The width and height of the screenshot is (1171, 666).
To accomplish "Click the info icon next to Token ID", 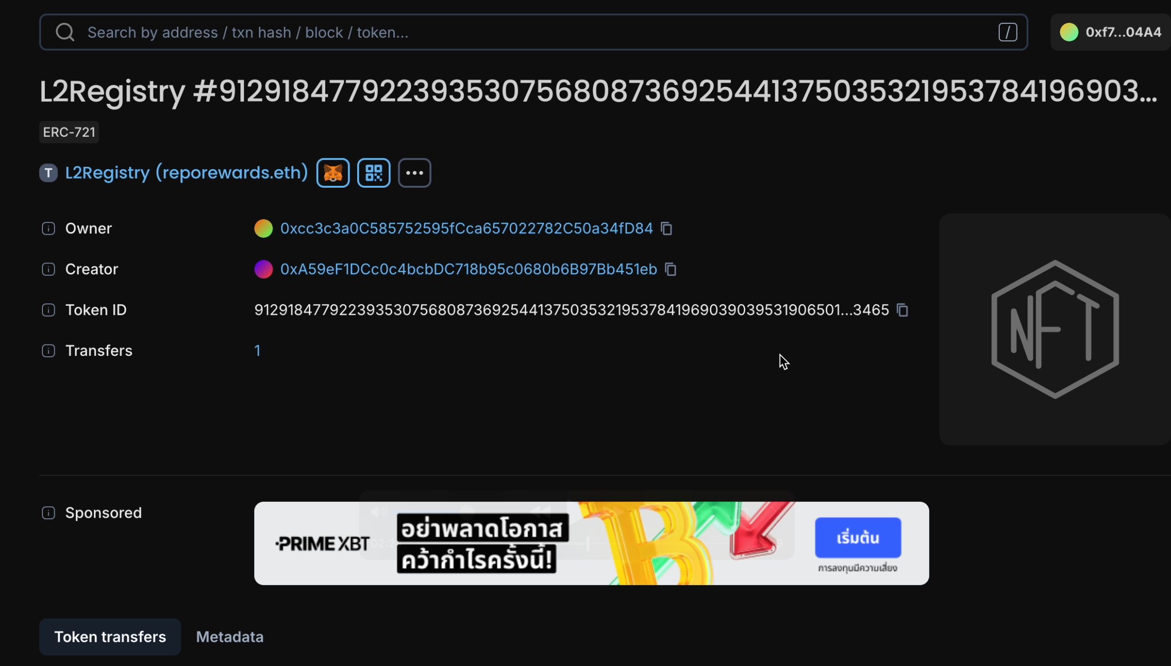I will click(x=48, y=309).
